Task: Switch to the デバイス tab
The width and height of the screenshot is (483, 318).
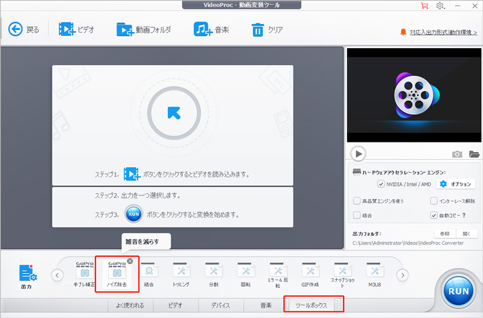Action: coord(221,305)
